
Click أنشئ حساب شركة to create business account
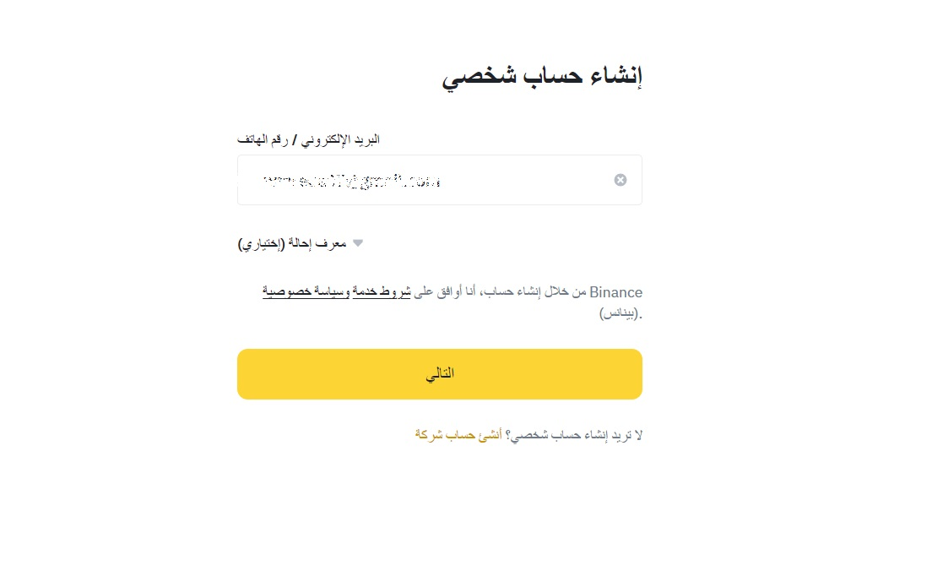tap(455, 433)
